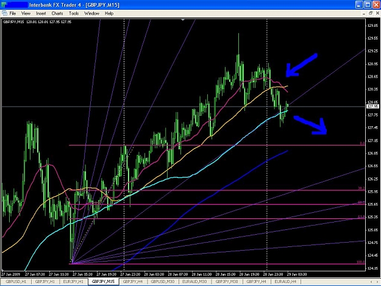Close the inner GBPJPY,M15 chart window

(x=377, y=13)
